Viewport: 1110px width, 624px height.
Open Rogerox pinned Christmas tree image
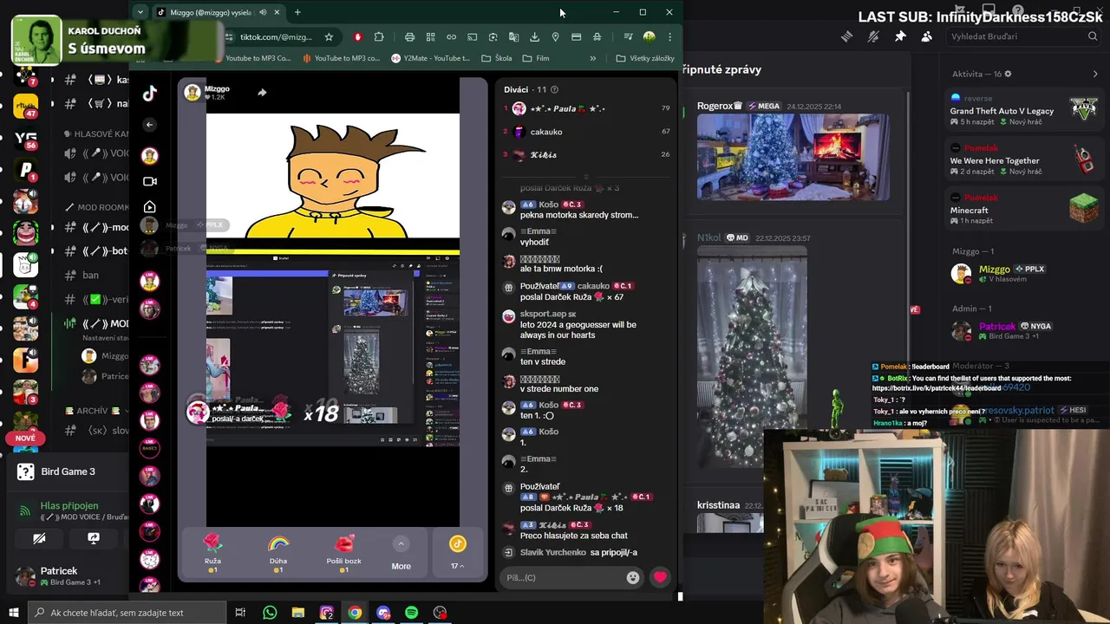[793, 157]
